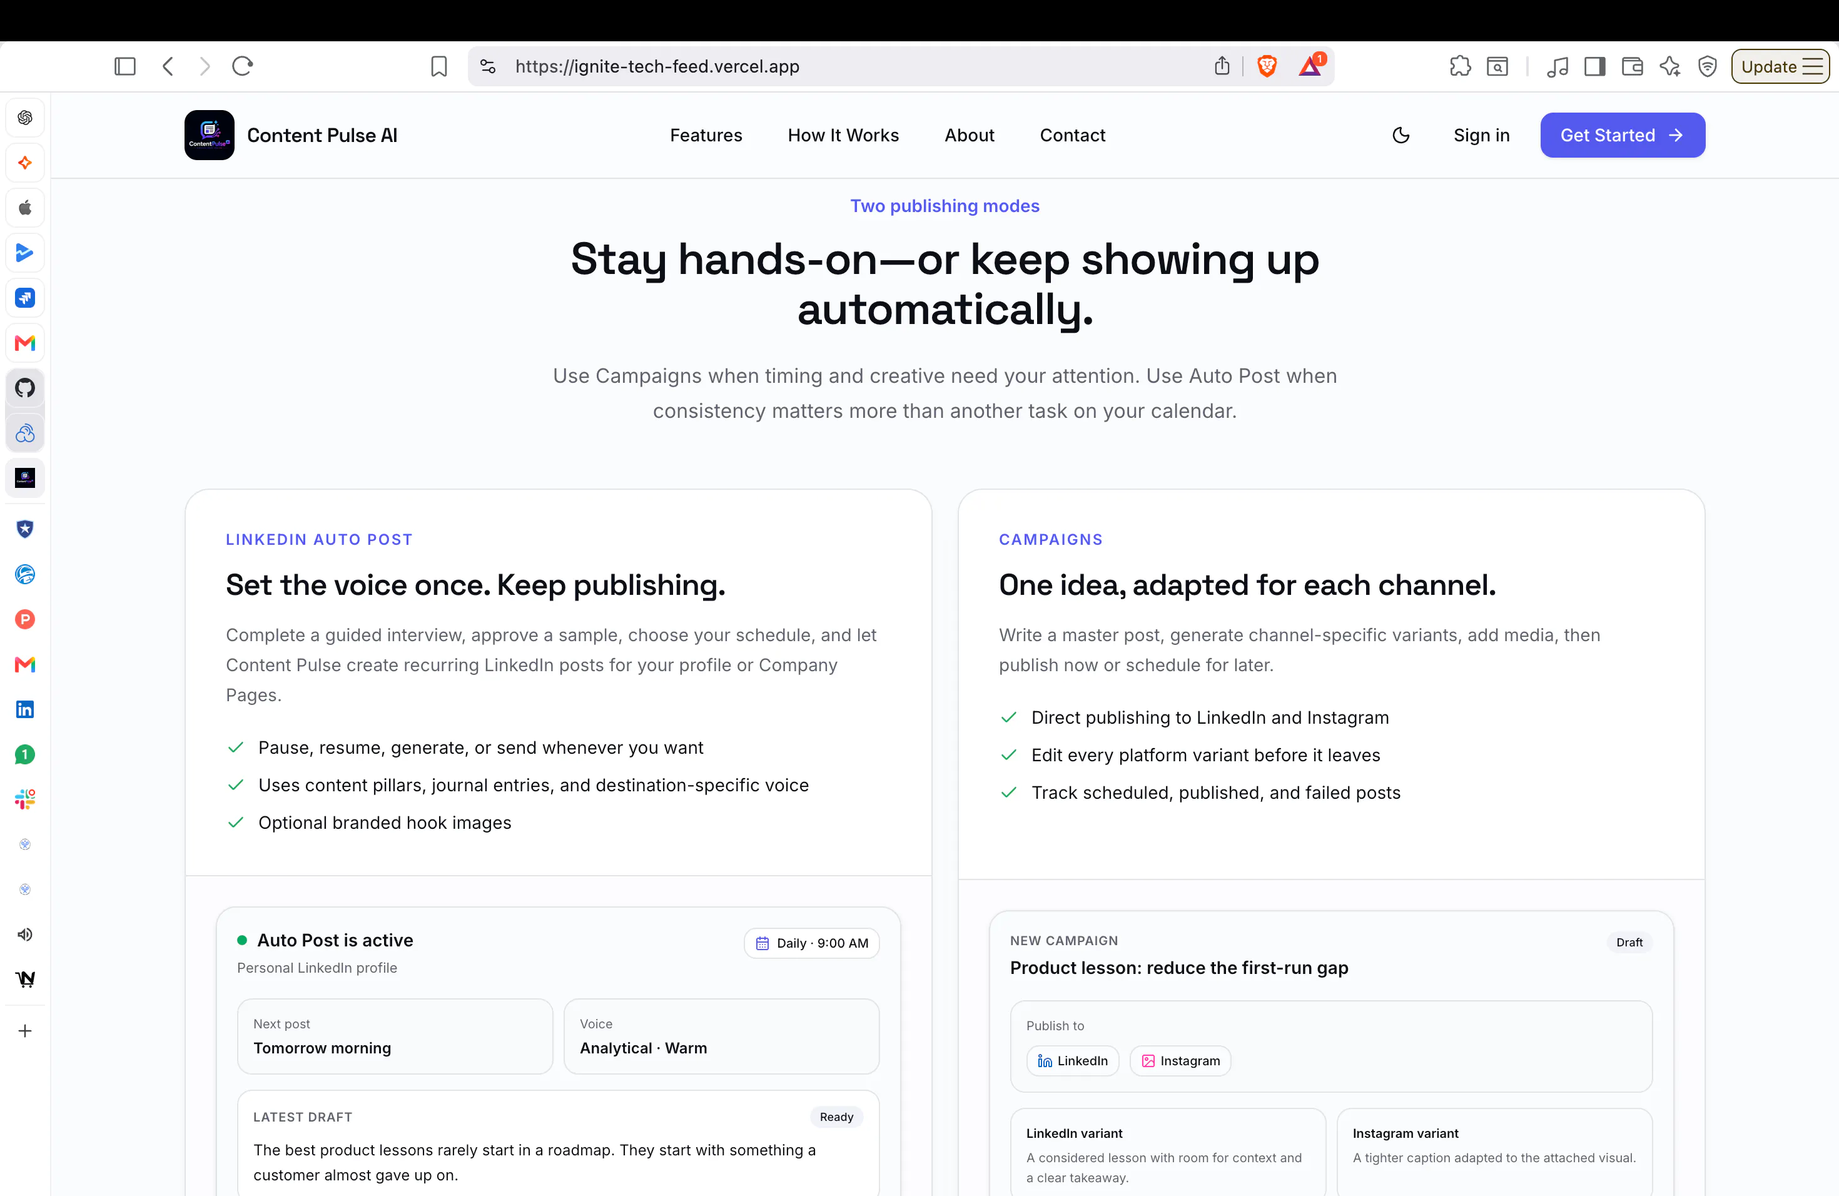Click the Voice Analytical Warm card

[x=722, y=1036]
